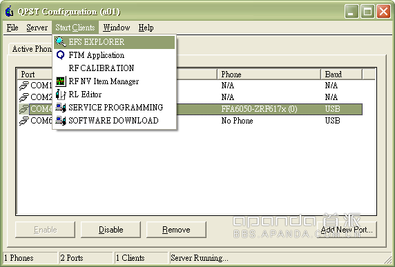
Task: Open the Window menu
Action: click(x=117, y=28)
